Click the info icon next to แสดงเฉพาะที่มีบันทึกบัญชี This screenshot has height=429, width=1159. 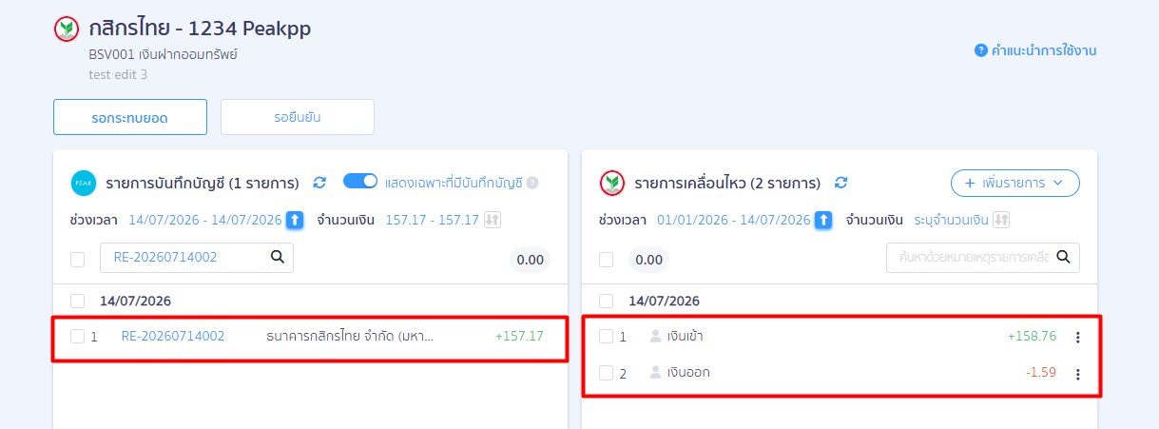coord(532,183)
